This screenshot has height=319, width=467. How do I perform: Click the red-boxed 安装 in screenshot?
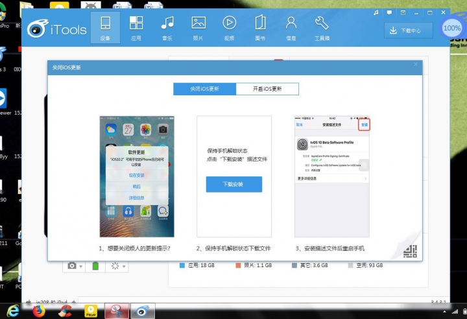[x=364, y=124]
